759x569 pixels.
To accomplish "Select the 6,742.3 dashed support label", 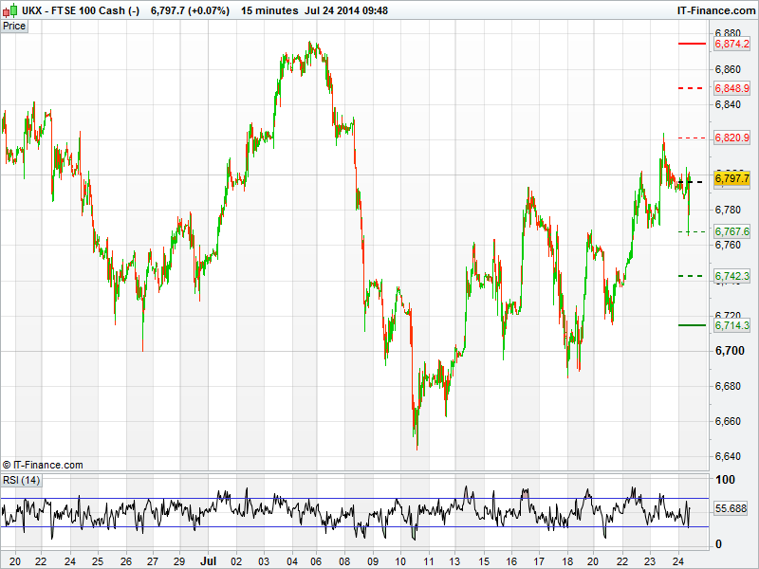I will (x=731, y=276).
